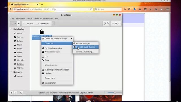Open Firefox downloads arrow

point(135,9)
